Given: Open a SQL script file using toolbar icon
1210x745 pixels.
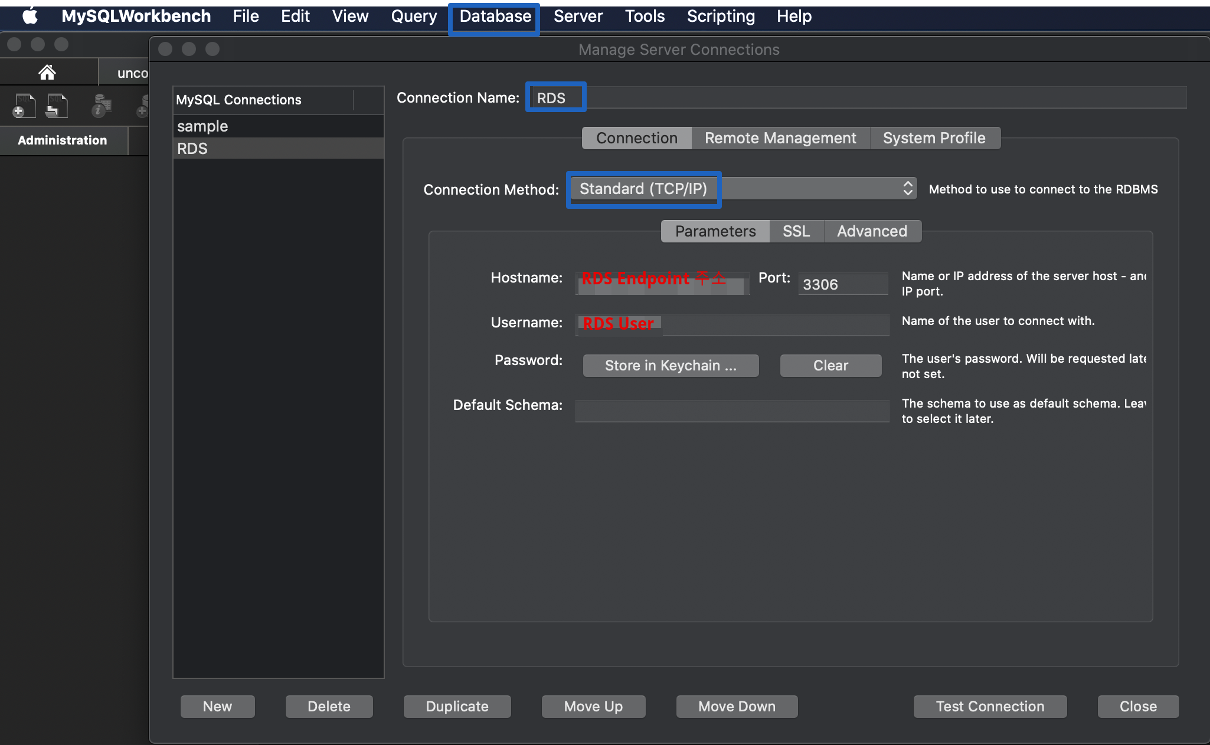Looking at the screenshot, I should [x=57, y=105].
